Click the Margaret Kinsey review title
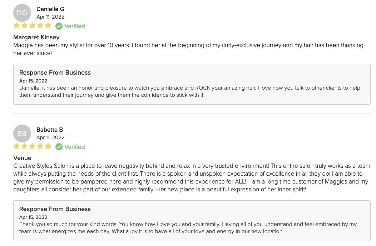The width and height of the screenshot is (376, 246). [x=36, y=37]
